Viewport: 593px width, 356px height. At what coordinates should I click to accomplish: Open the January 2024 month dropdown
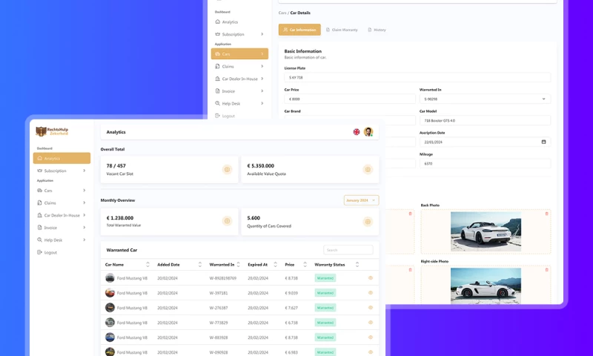[x=361, y=200]
